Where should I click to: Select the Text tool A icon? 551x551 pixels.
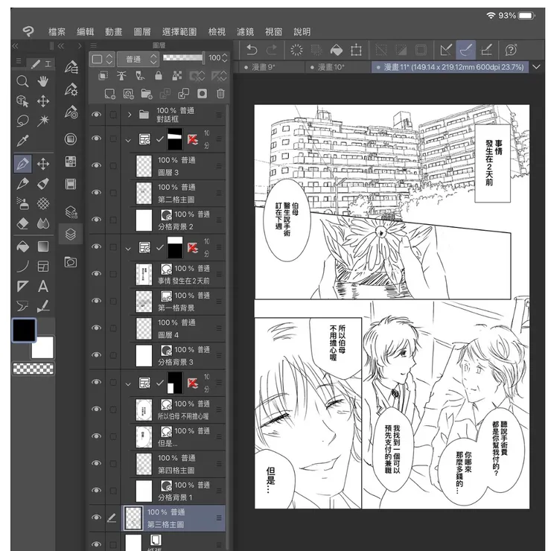[43, 286]
